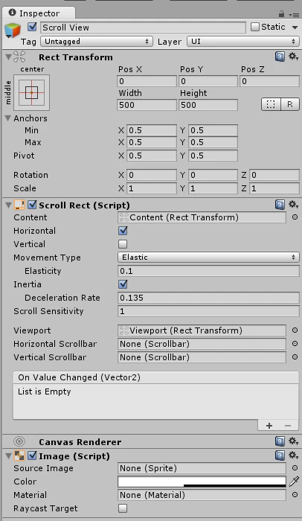Click Horizontal Scrollbar object picker circle
This screenshot has width=302, height=521.
pos(295,344)
